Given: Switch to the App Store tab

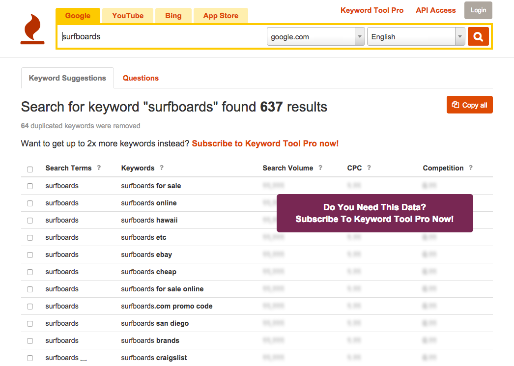Looking at the screenshot, I should coord(221,16).
